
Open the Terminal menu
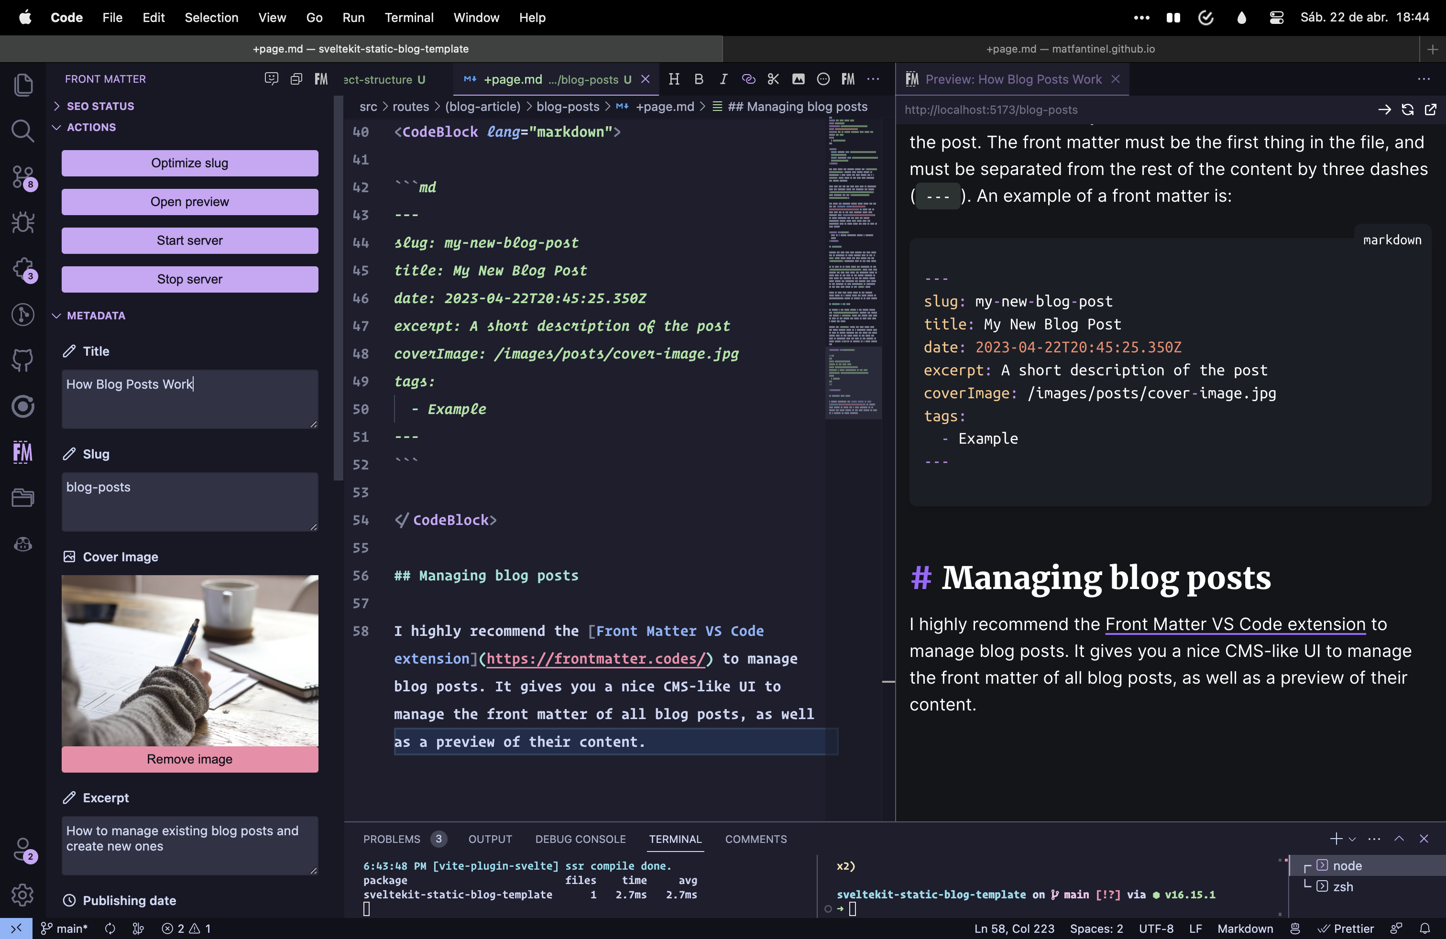coord(409,17)
